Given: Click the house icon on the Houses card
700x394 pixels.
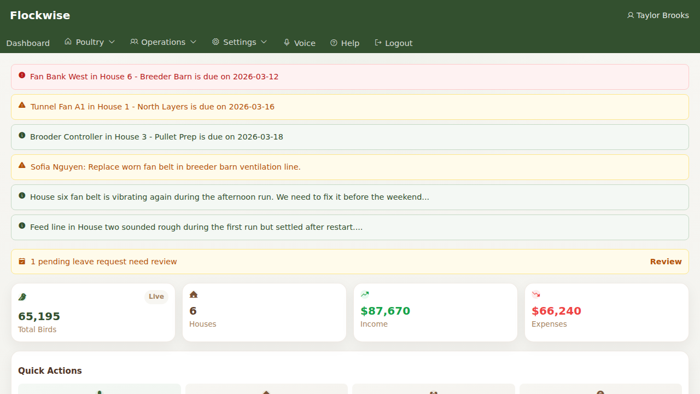Looking at the screenshot, I should tap(193, 294).
